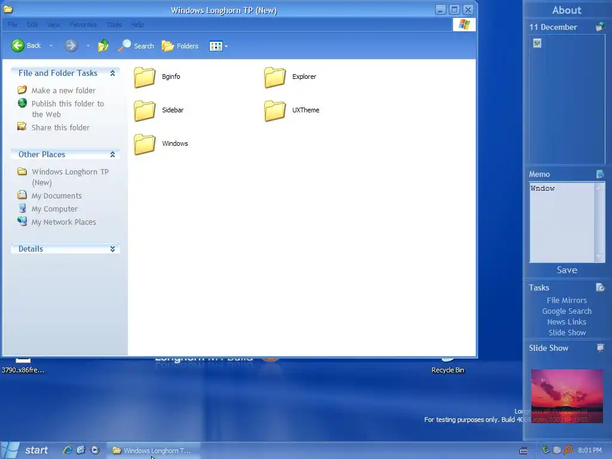Open the Views dropdown button

tap(219, 46)
